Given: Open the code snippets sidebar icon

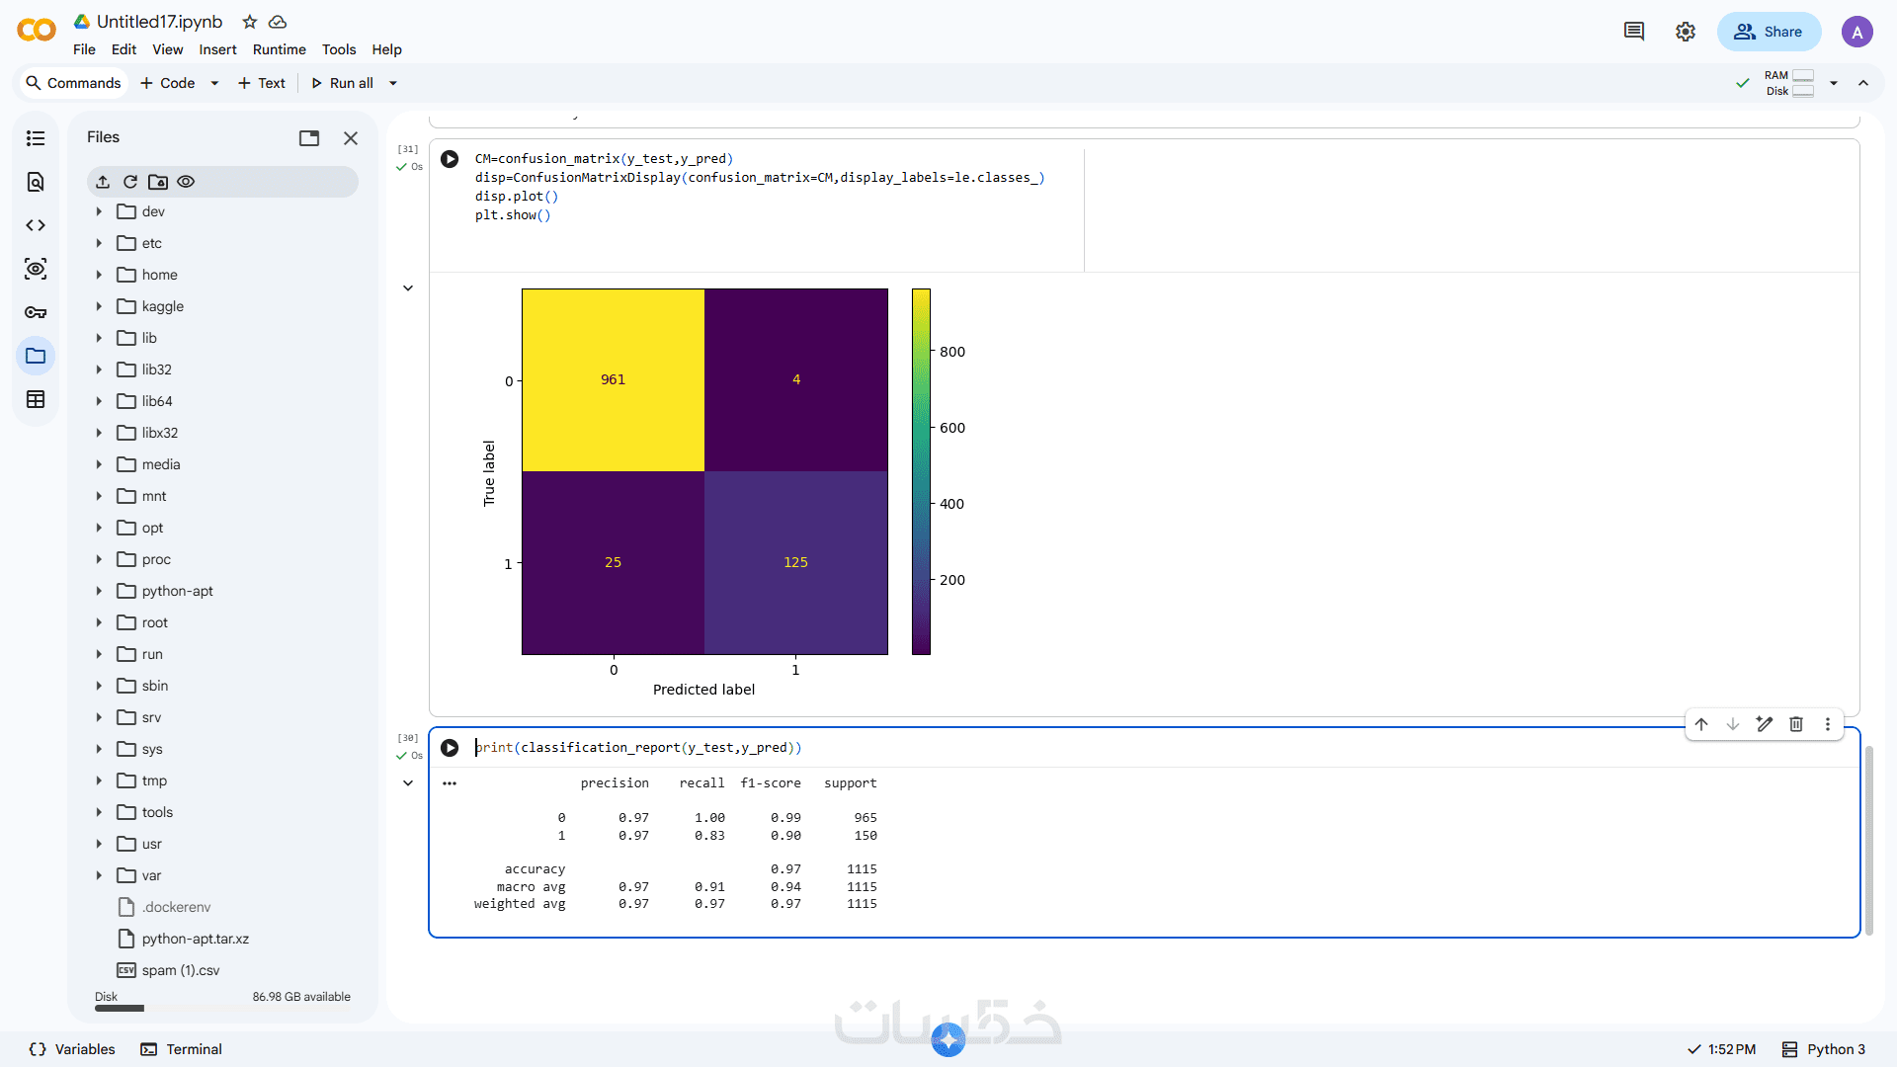Looking at the screenshot, I should (x=36, y=225).
